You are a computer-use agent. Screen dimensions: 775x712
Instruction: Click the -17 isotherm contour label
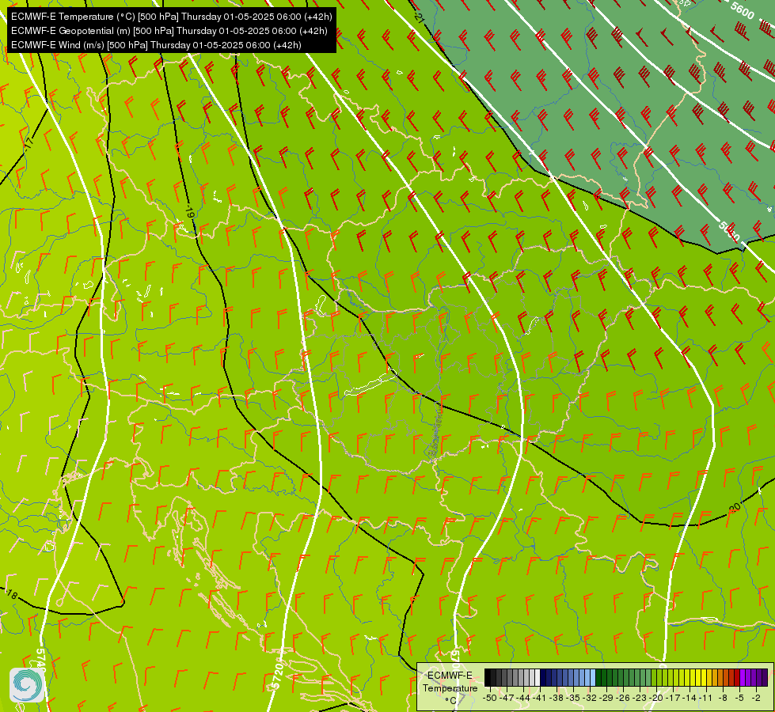pos(28,143)
